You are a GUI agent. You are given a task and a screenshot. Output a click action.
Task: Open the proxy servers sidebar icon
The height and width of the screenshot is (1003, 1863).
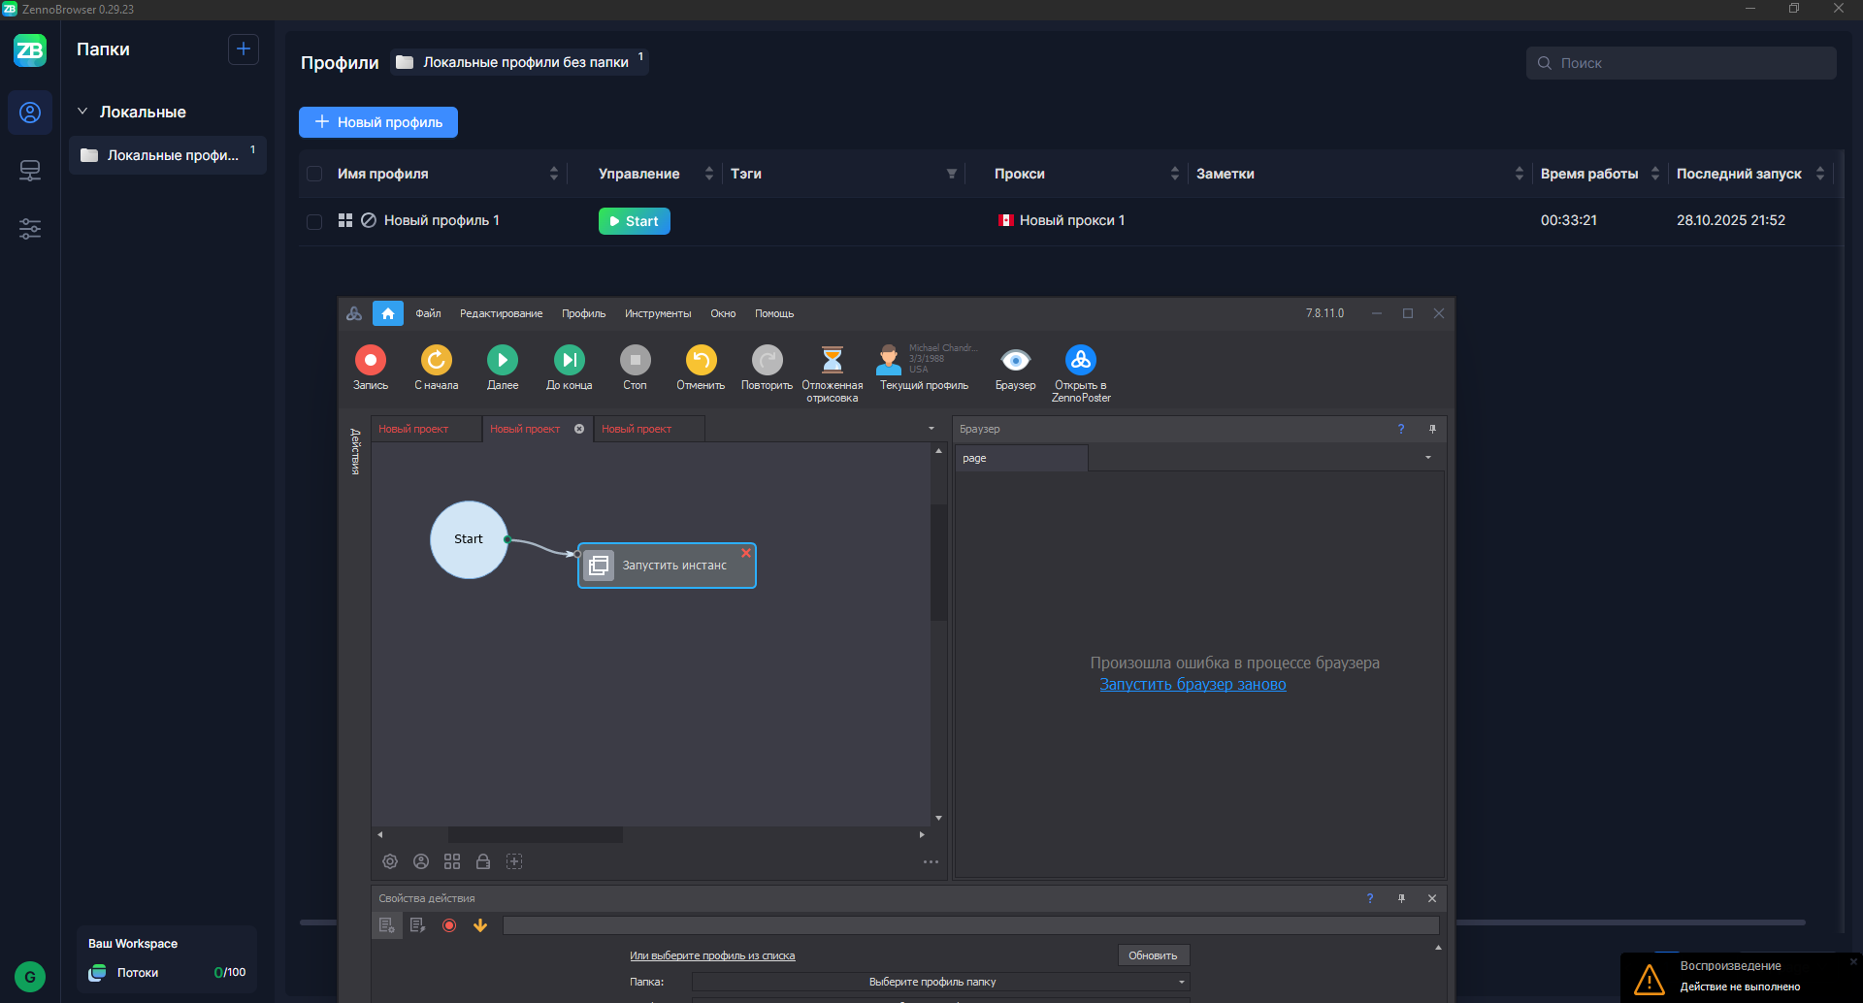click(30, 171)
